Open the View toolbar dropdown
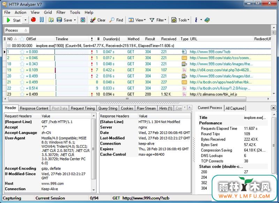The width and height of the screenshot is (279, 203). point(137,20)
